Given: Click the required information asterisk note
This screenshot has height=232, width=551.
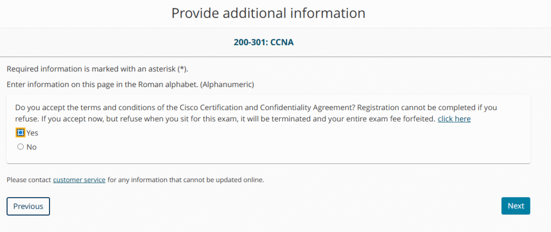Looking at the screenshot, I should coord(97,69).
